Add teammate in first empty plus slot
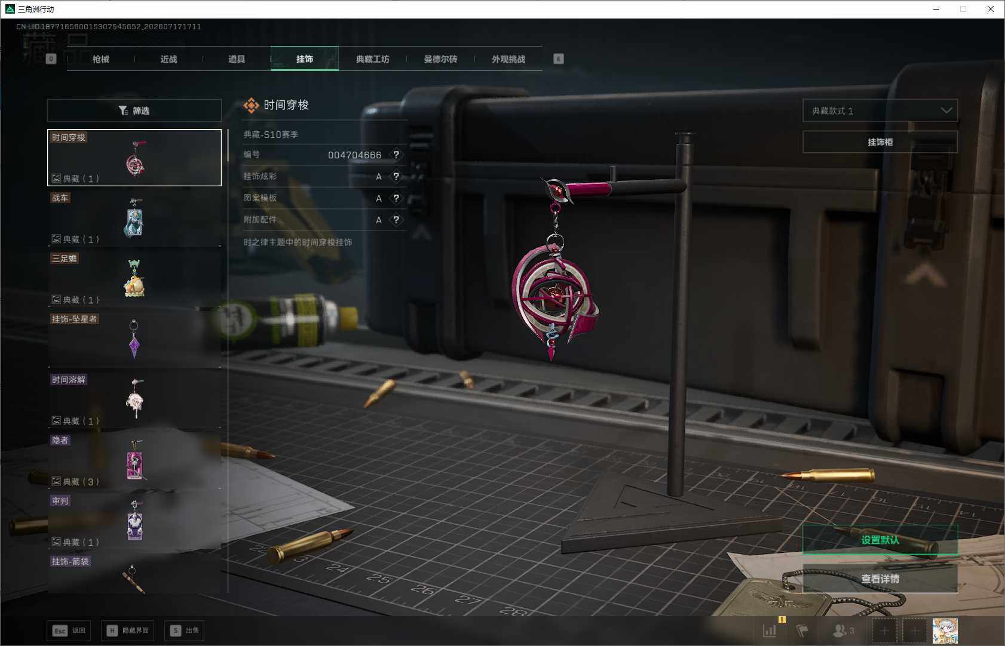 point(885,630)
